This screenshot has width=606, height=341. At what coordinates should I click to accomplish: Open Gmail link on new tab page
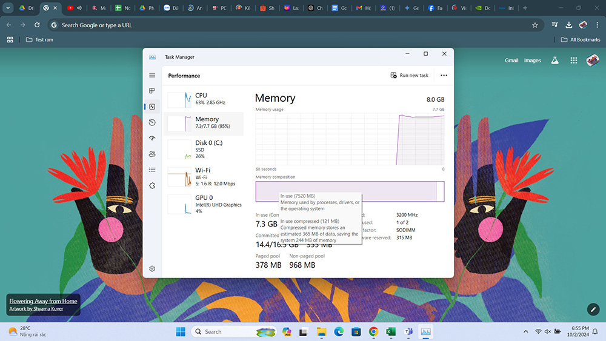pyautogui.click(x=511, y=60)
